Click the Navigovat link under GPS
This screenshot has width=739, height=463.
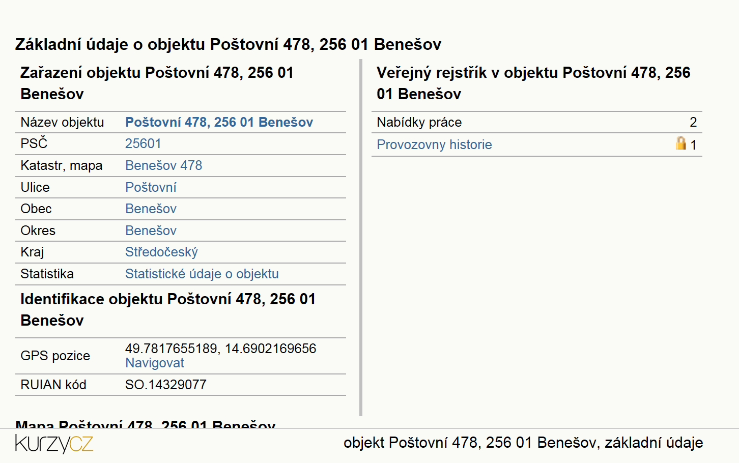(155, 363)
